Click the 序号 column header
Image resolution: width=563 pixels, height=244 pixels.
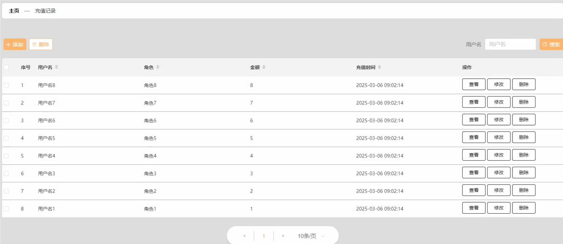26,67
